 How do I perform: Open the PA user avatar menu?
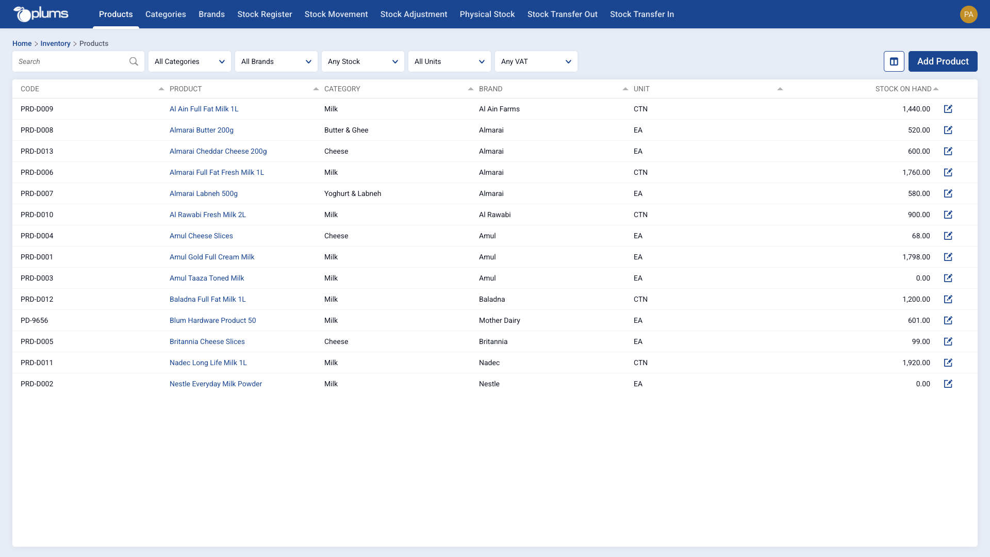point(969,14)
